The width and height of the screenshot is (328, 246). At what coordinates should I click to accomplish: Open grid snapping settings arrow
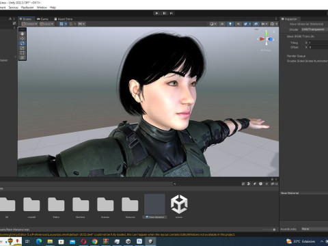tap(75, 24)
